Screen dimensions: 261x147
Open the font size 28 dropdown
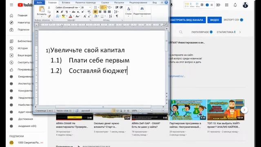click(x=90, y=7)
